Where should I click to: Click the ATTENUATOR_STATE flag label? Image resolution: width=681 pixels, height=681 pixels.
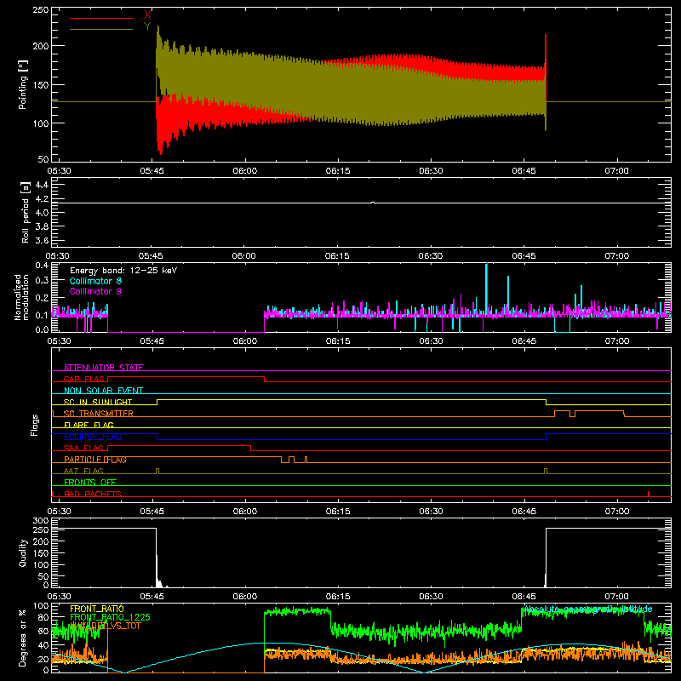[103, 368]
